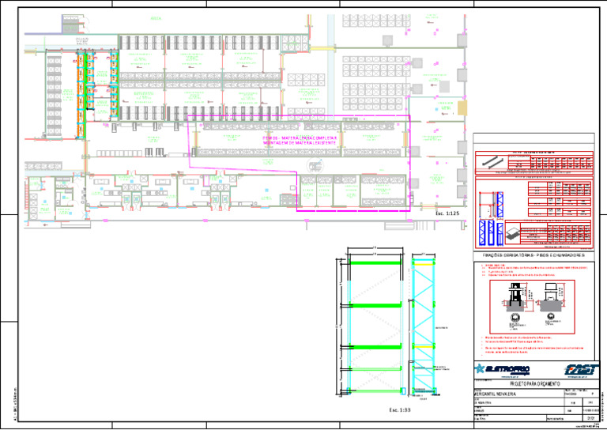
Task: Select the cyan side-view rack frame elevation
Action: (423, 326)
